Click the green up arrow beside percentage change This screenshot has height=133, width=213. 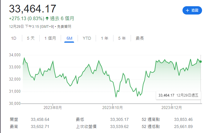(47, 18)
